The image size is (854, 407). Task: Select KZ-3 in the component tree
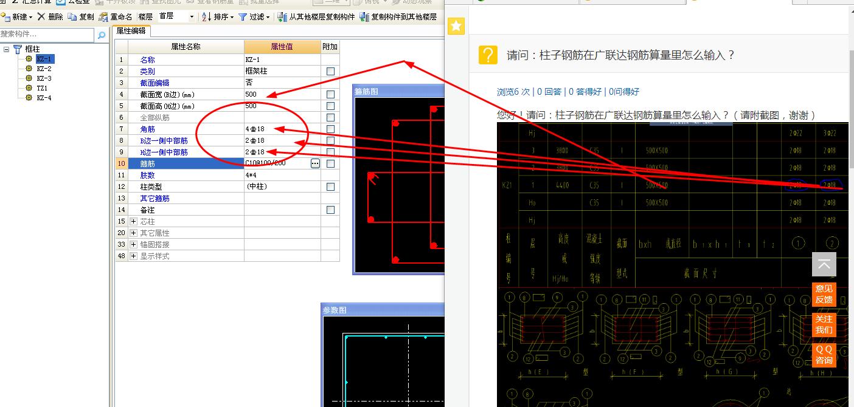coord(44,78)
